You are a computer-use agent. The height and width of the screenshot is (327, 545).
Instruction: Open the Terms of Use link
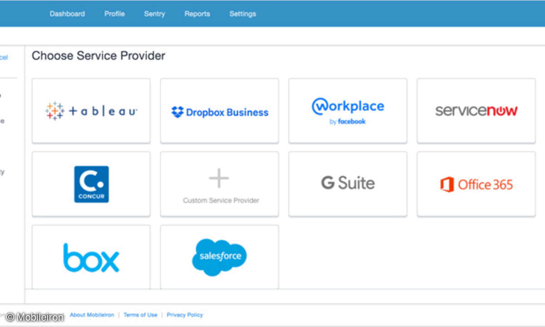pos(140,315)
